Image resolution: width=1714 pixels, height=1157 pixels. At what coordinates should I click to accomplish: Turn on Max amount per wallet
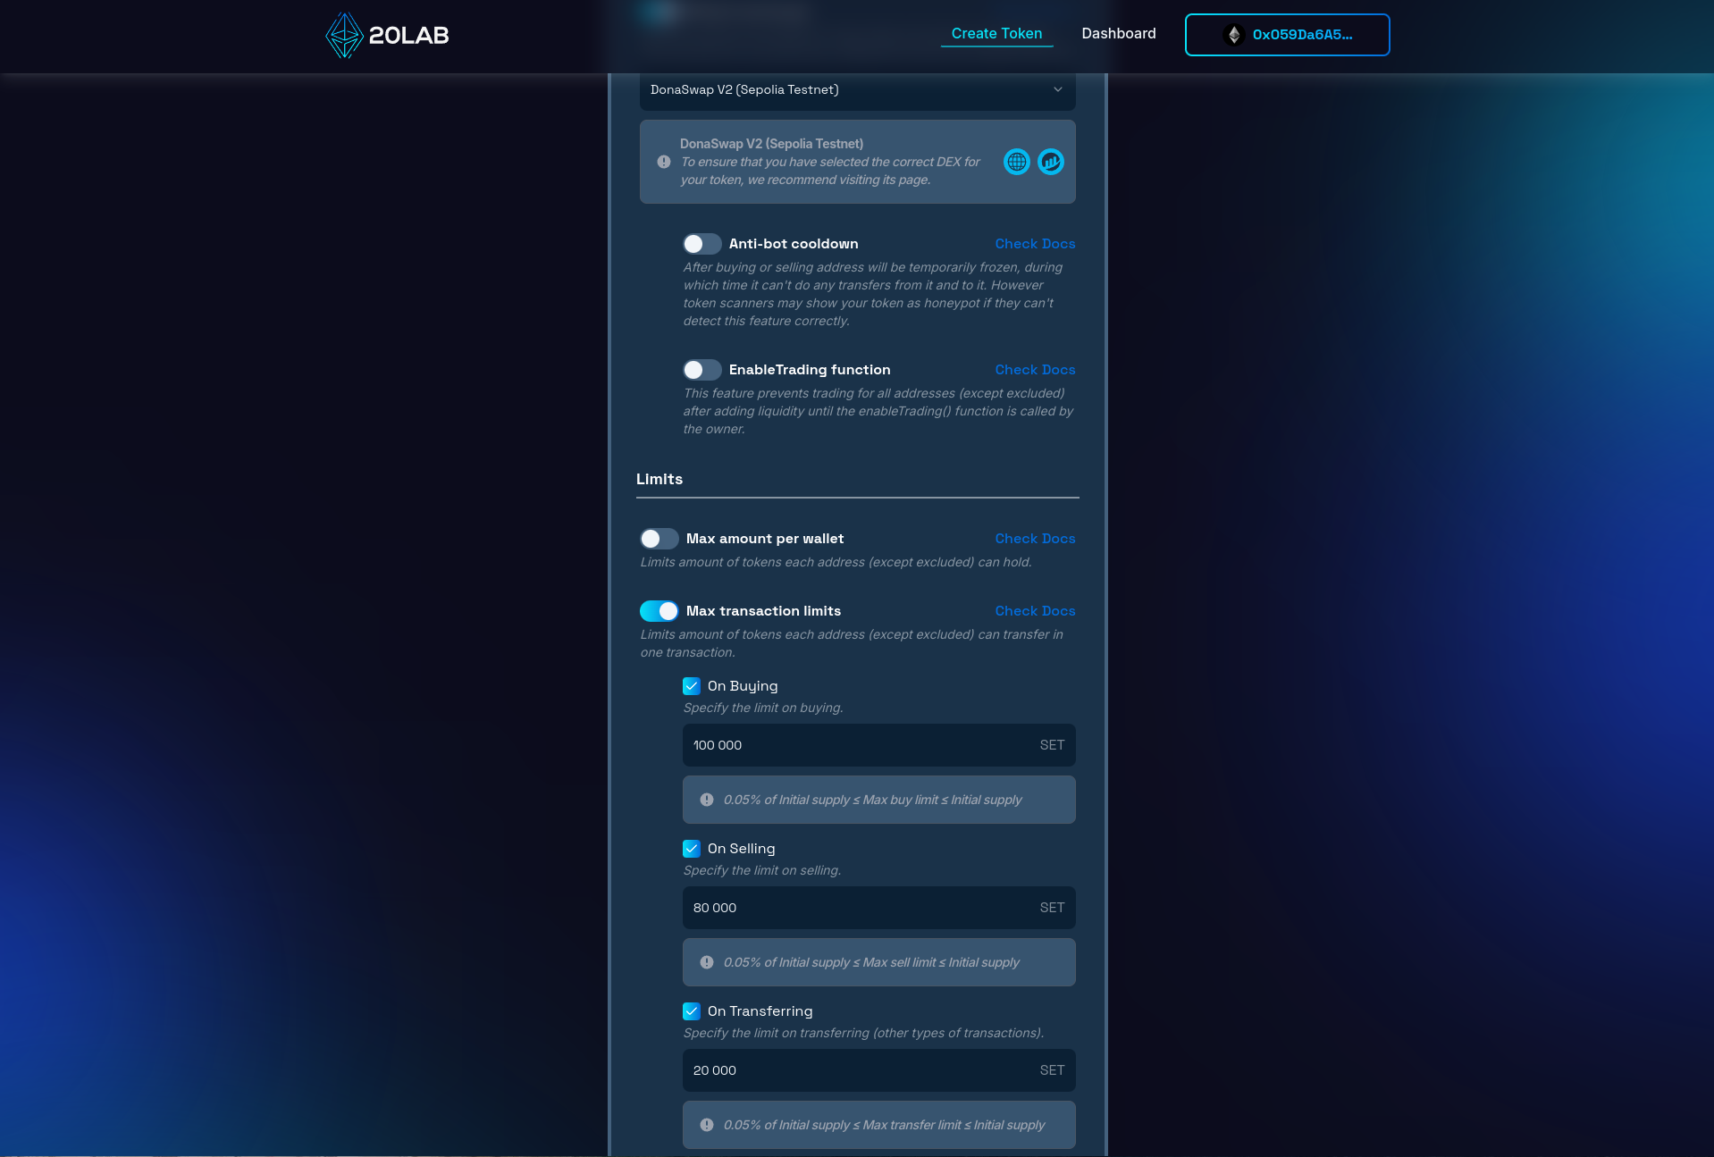(659, 539)
